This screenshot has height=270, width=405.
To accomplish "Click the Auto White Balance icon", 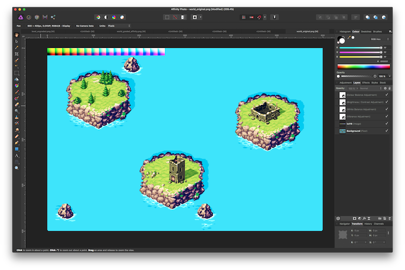I will point(121,17).
